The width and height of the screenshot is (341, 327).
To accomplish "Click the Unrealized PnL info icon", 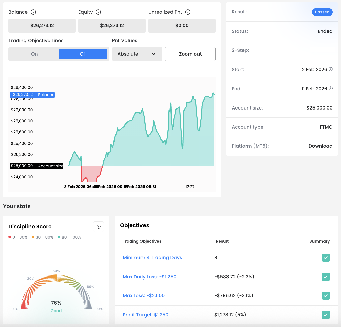I will [188, 12].
